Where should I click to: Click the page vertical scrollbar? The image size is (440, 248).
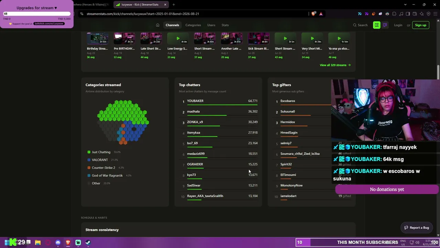pos(438,72)
